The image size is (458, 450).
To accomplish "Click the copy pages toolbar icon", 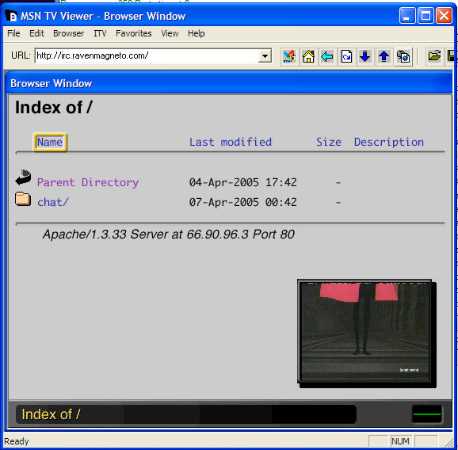I will [x=403, y=56].
